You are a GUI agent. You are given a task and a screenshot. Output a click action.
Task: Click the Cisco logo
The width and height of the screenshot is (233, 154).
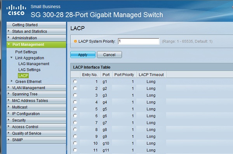pos(16,10)
